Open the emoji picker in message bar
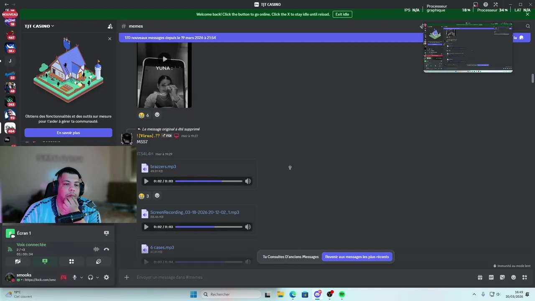This screenshot has width=535, height=301. pyautogui.click(x=513, y=277)
